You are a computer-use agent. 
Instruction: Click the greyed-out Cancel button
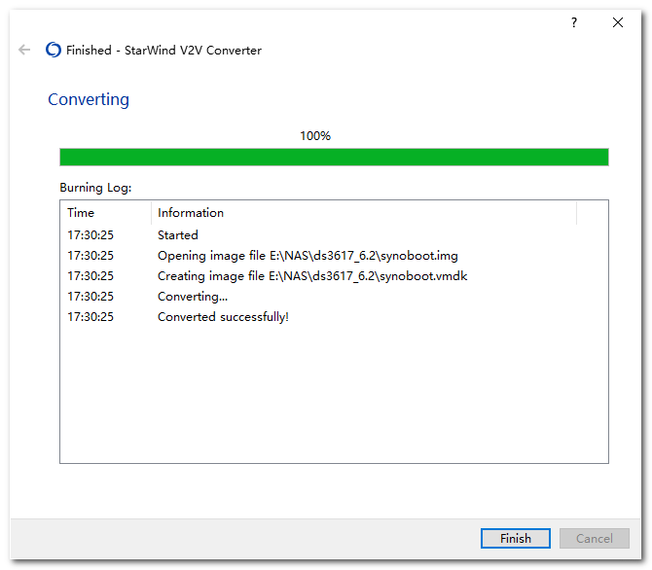595,538
